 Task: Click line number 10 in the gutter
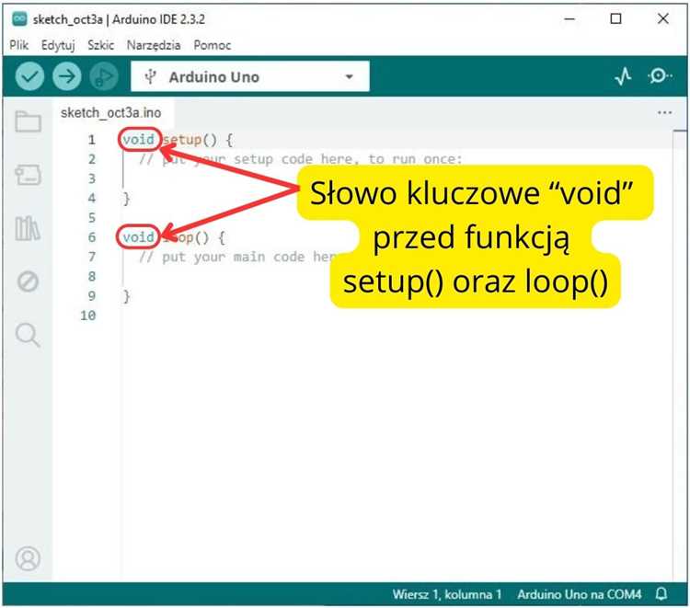88,315
